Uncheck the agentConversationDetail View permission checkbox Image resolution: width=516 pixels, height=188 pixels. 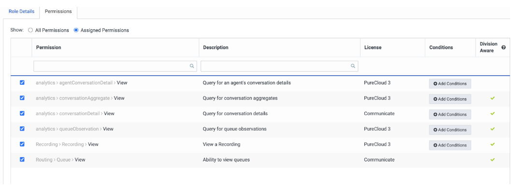(x=22, y=83)
